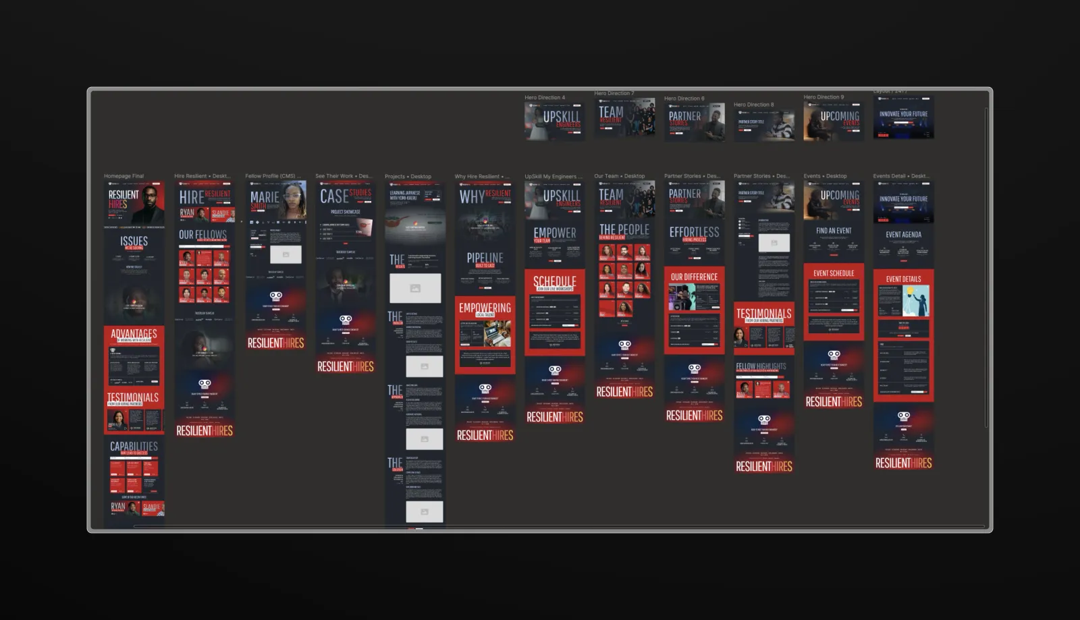Select the "OUR DIFFERENCE" heading in Partner Stories
This screenshot has width=1080, height=620.
(x=694, y=277)
